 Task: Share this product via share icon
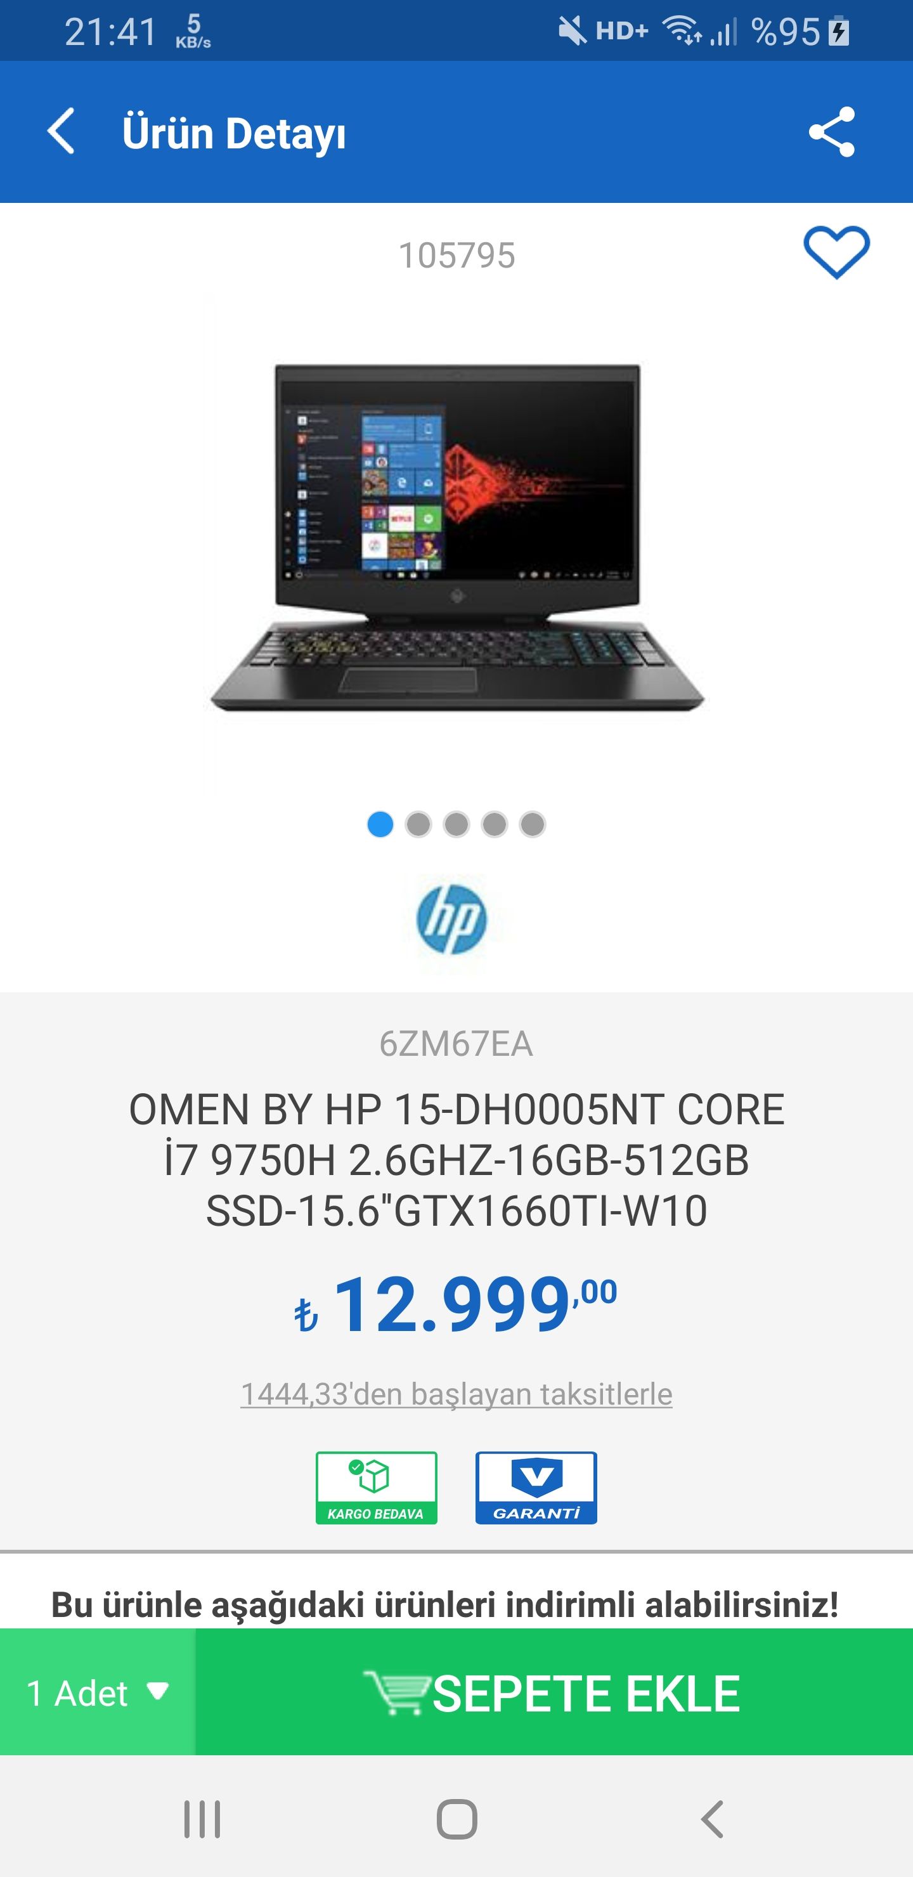click(x=831, y=132)
